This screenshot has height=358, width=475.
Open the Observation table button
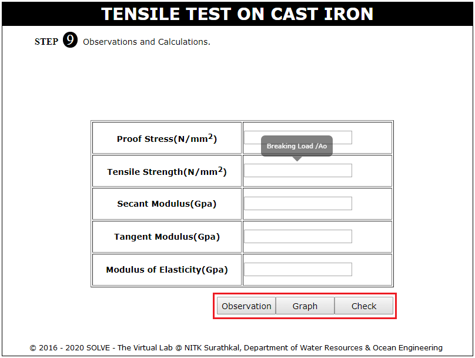click(x=246, y=306)
